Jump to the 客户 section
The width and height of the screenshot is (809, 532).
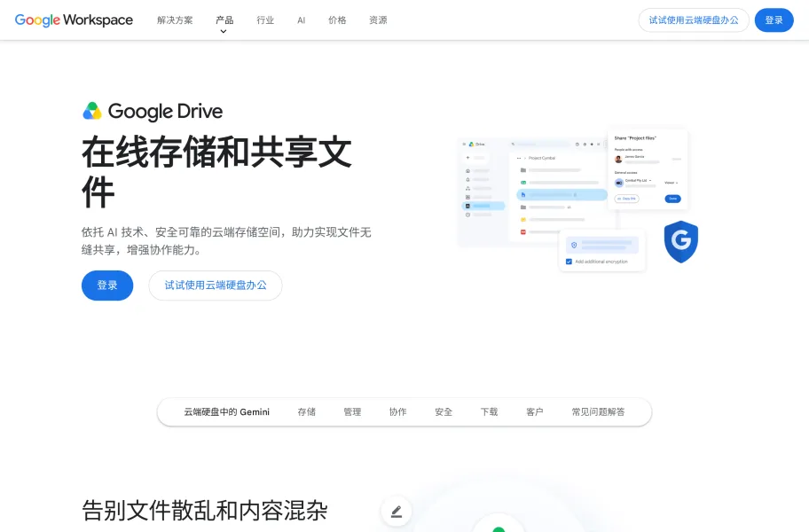535,412
